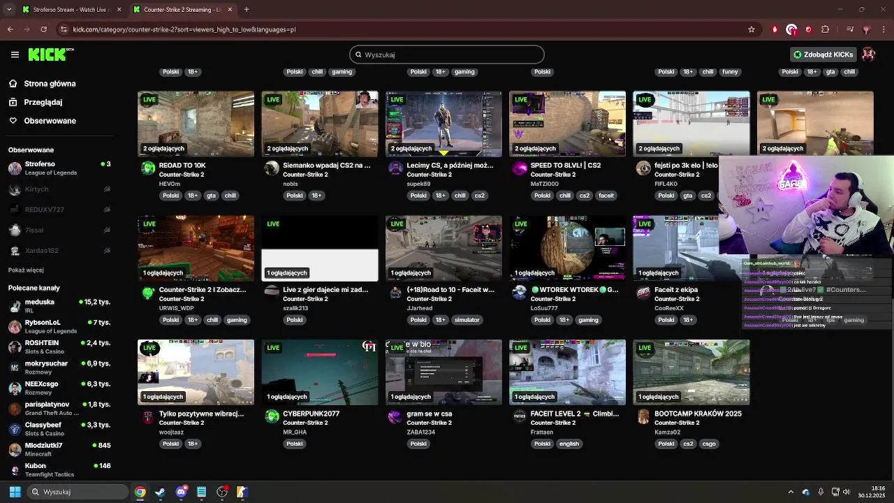This screenshot has height=503, width=894.
Task: Open offline channel Kirtych
Action: point(59,189)
